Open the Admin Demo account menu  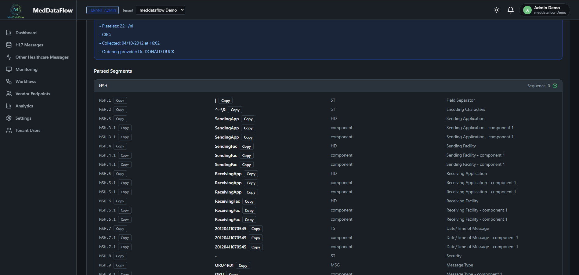[545, 10]
